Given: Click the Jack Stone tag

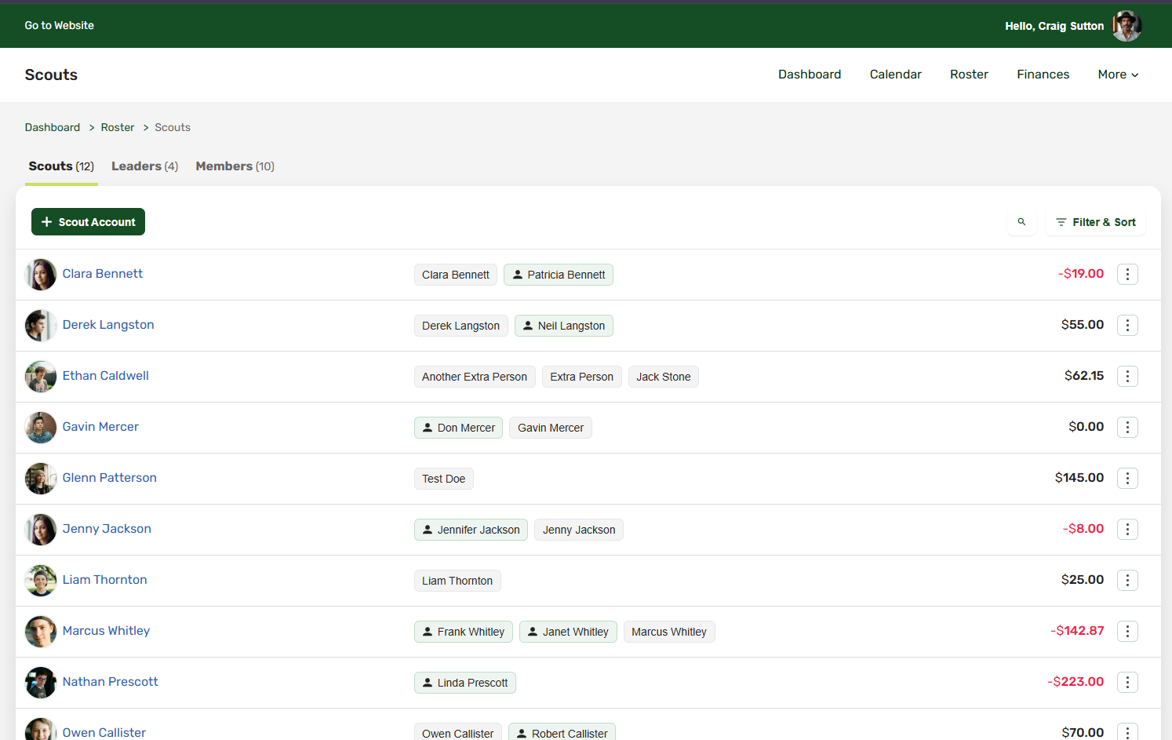Looking at the screenshot, I should click(664, 377).
